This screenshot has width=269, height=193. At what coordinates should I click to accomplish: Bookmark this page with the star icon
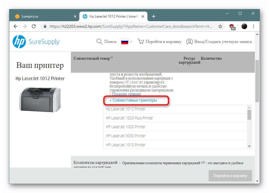220,26
